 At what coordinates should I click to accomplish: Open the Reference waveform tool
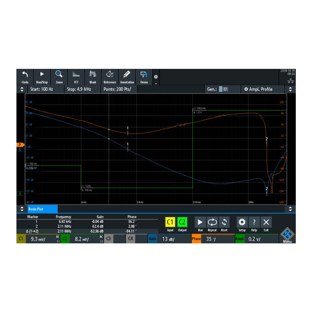click(110, 77)
